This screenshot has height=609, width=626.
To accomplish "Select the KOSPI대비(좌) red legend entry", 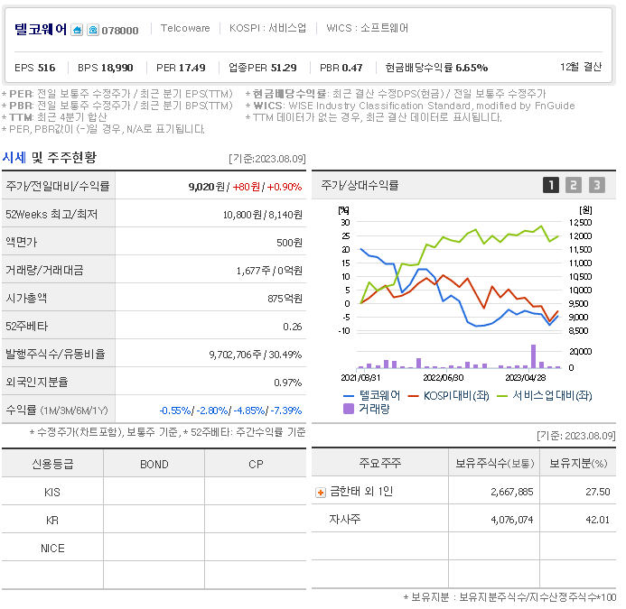I will (448, 395).
